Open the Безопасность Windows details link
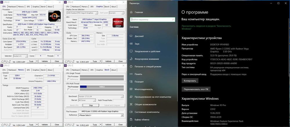Screen dimensions: 290x127 [x=206, y=27]
